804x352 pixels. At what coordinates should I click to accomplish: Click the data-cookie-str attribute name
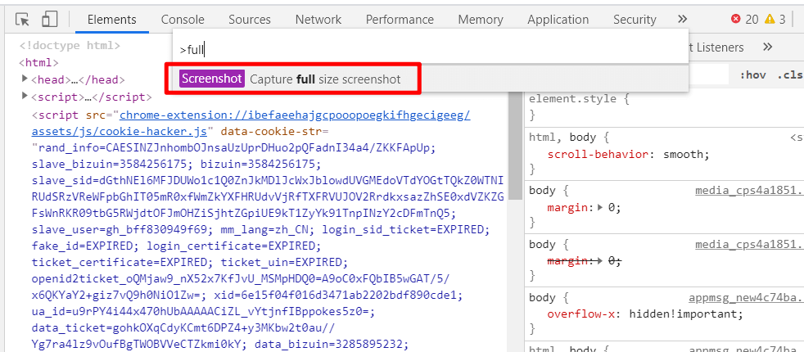click(271, 131)
